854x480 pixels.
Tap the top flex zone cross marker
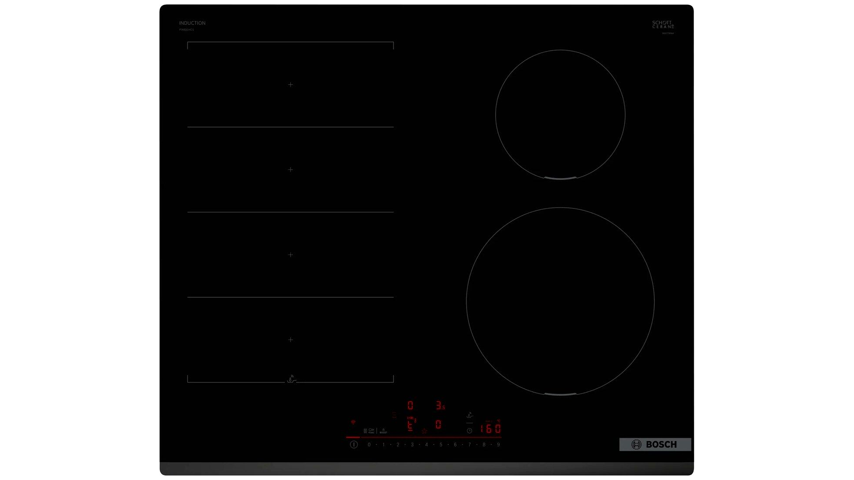[290, 85]
